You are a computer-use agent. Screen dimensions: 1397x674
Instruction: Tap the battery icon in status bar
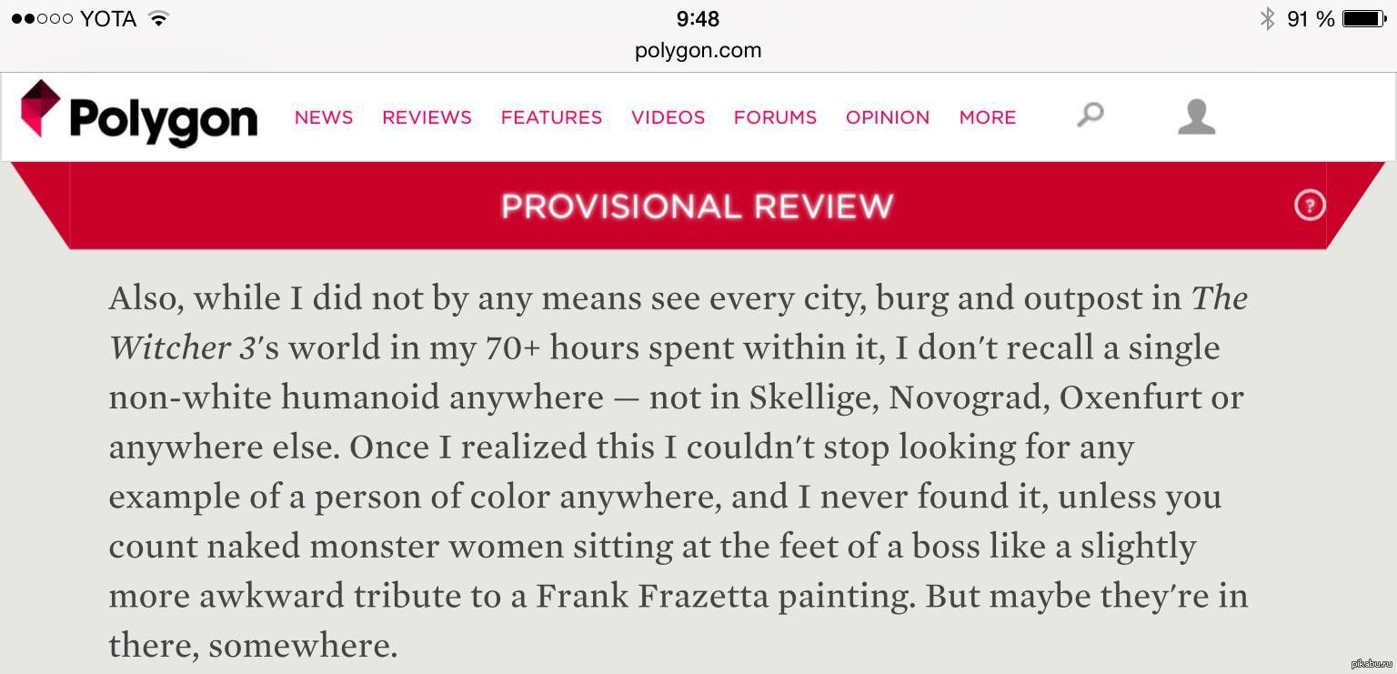click(1364, 18)
